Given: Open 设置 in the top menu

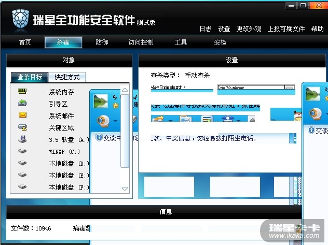Looking at the screenshot, I should point(224,29).
